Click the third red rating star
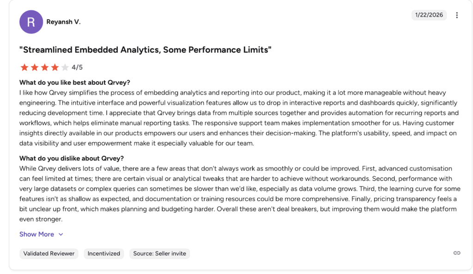Screen dimensions: 473x274 (x=45, y=68)
